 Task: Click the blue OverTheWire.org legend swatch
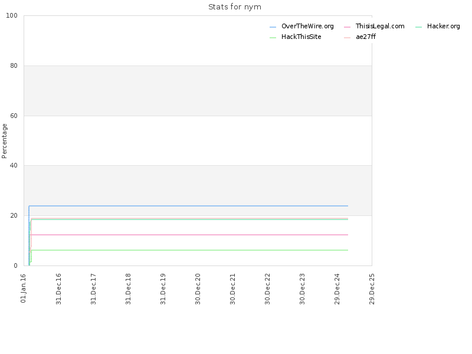(x=273, y=27)
